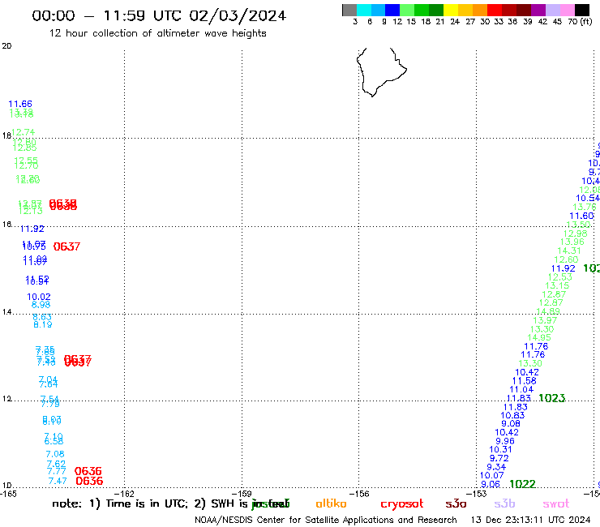This screenshot has width=600, height=527.
Task: Click the NOAA/NESDIS footer credit text
Action: tap(326, 520)
